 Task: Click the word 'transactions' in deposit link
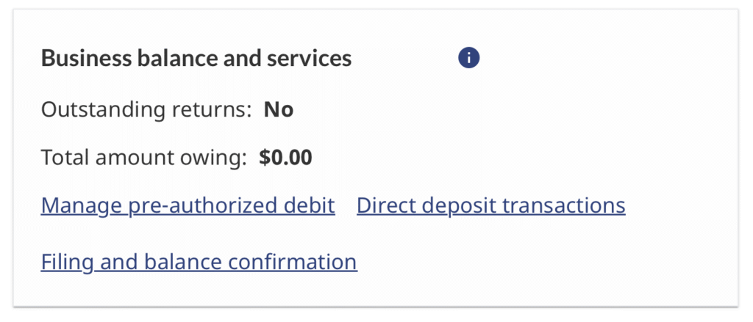pyautogui.click(x=563, y=205)
